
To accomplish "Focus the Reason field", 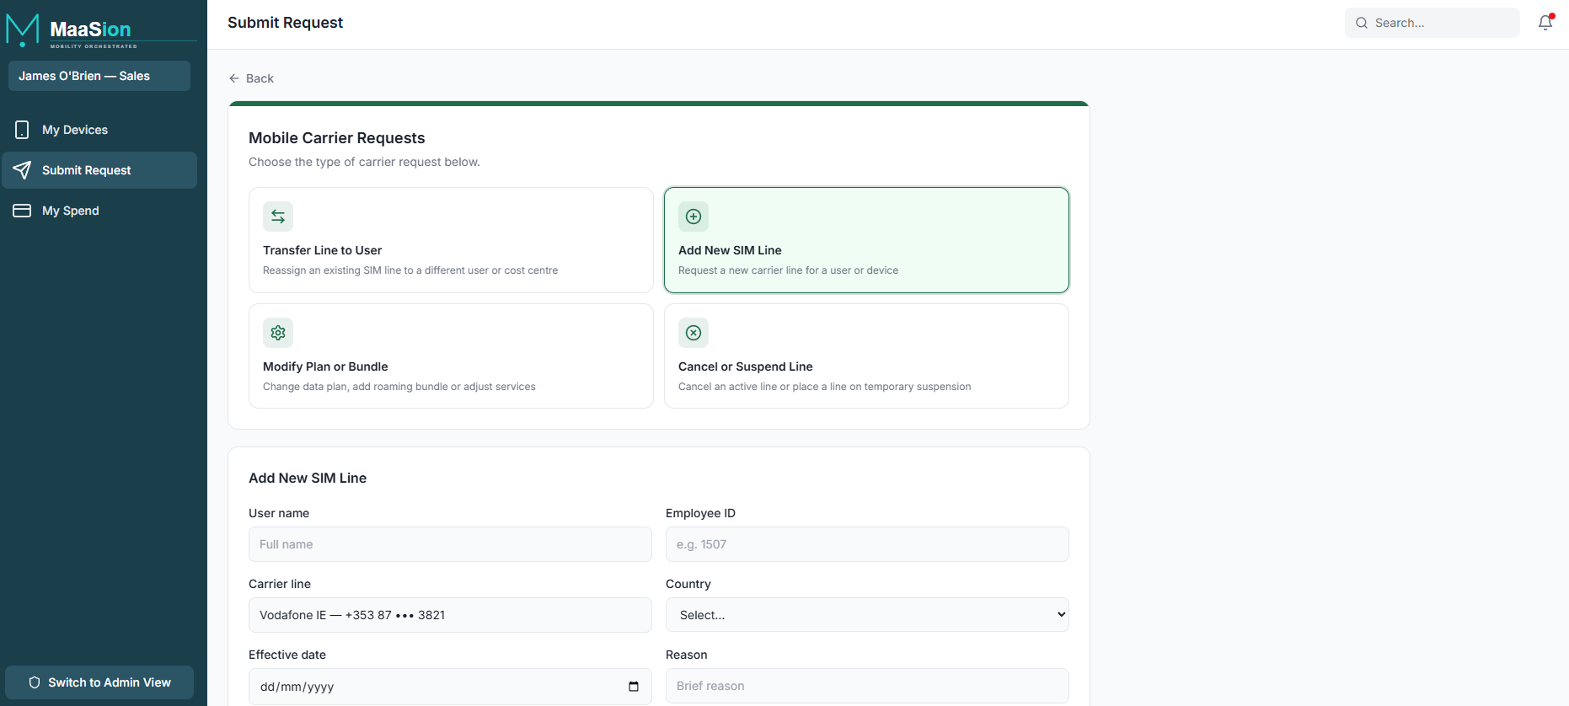I will [867, 686].
